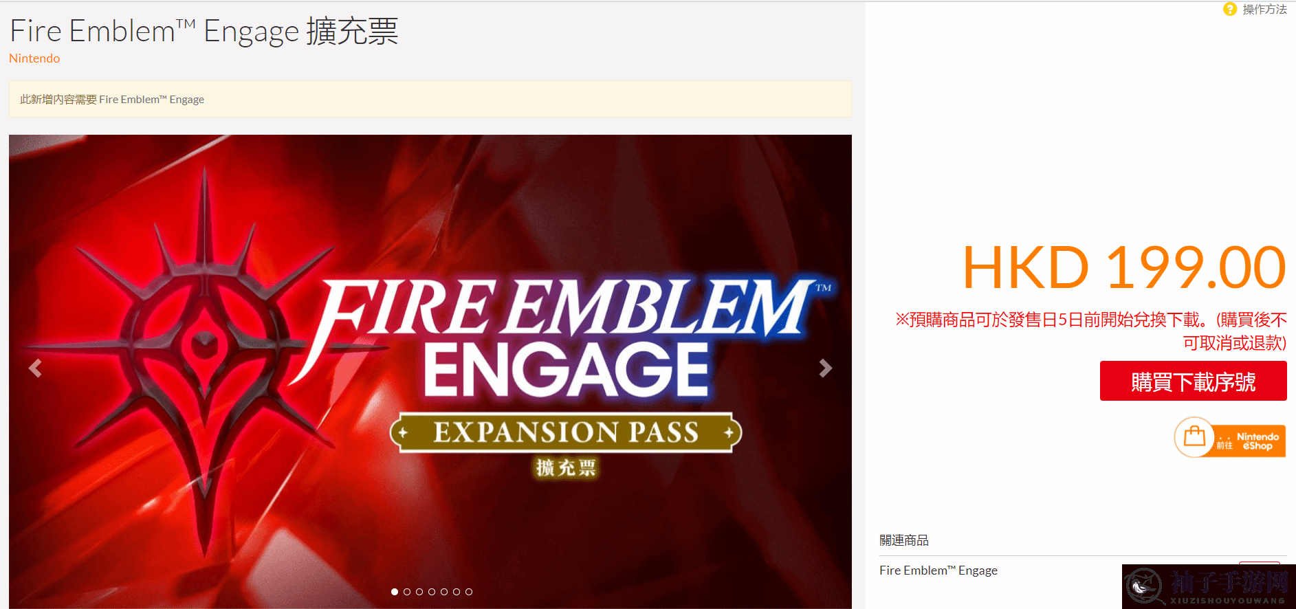Viewport: 1296px width, 609px height.
Task: Open the Nintendo publisher link
Action: [x=34, y=58]
